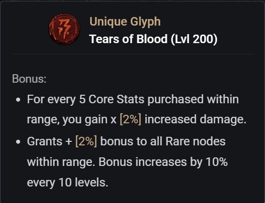Select the Unique Glyph heading text
The image size is (265, 203).
point(125,22)
